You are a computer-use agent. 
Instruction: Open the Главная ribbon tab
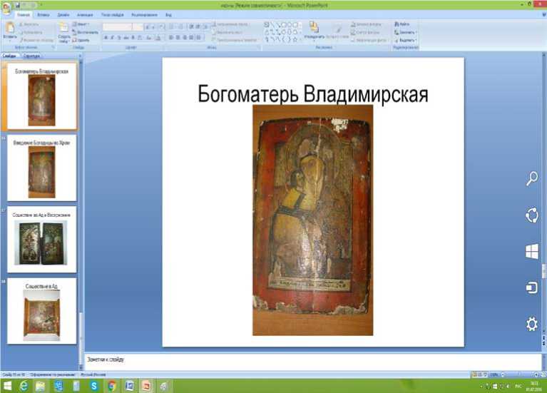click(x=24, y=15)
